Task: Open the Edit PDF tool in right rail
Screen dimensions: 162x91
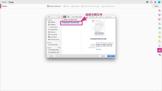Action: 159,19
